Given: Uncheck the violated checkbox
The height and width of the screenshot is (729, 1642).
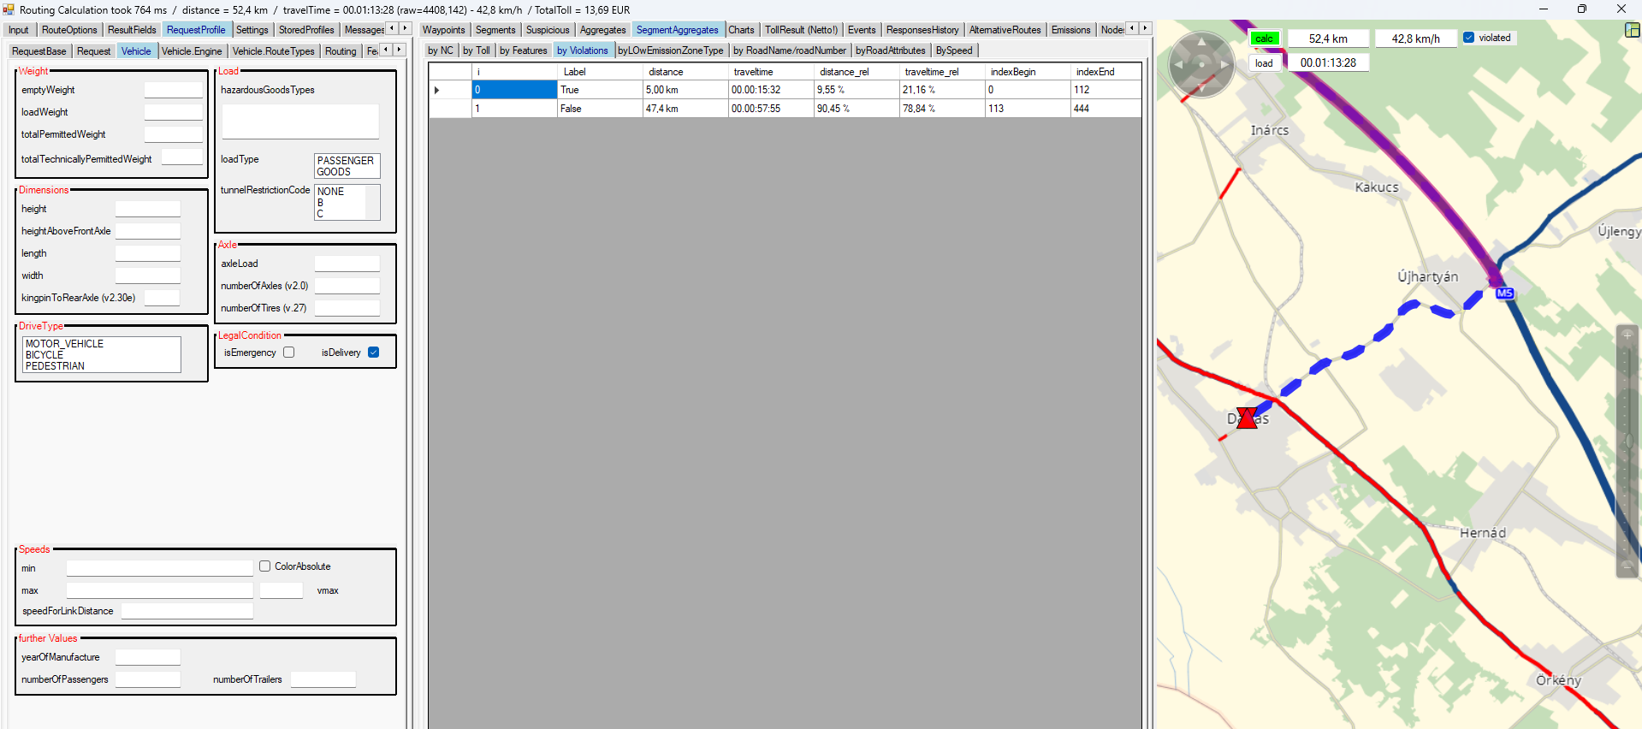Looking at the screenshot, I should click(x=1468, y=38).
